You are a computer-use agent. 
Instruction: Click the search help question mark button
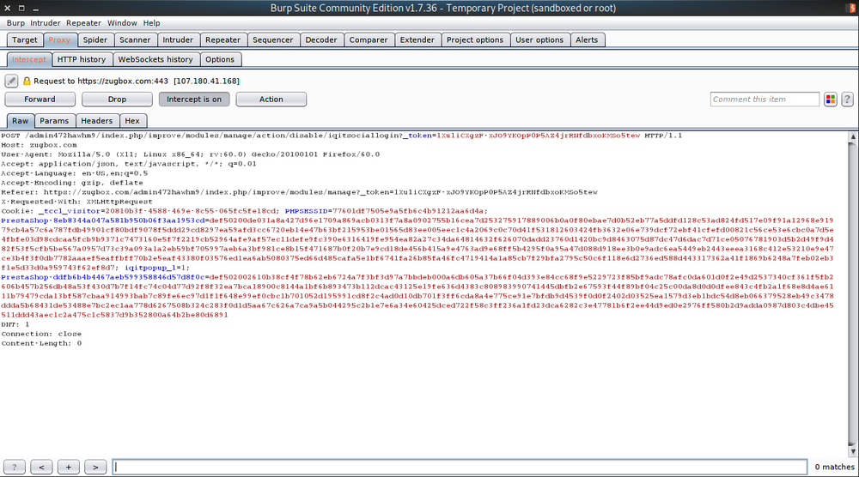15,467
